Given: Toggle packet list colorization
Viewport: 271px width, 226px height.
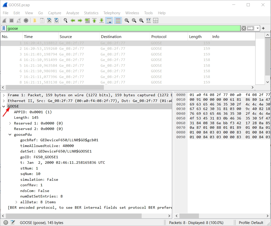Looking at the screenshot, I should click(118, 20).
